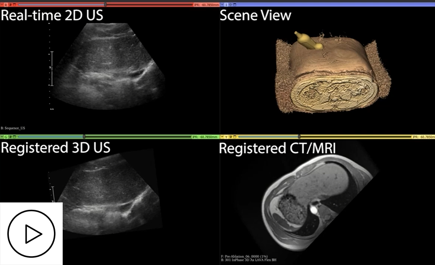Screen dimensions: 435x265
Task: Expand the Yellow slice view pin menu
Action: tap(222, 137)
